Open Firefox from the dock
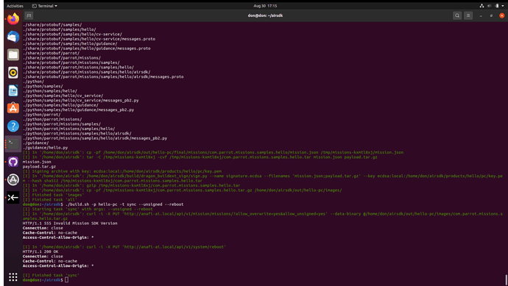Screen dimensions: 508x286 point(13,19)
